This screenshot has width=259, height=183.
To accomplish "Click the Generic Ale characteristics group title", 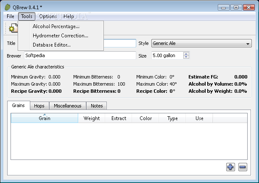I will tap(37, 67).
